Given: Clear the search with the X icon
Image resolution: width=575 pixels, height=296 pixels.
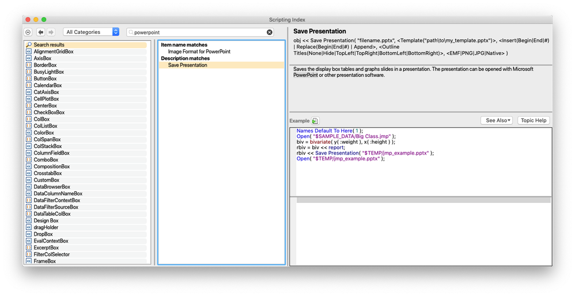Looking at the screenshot, I should point(270,32).
